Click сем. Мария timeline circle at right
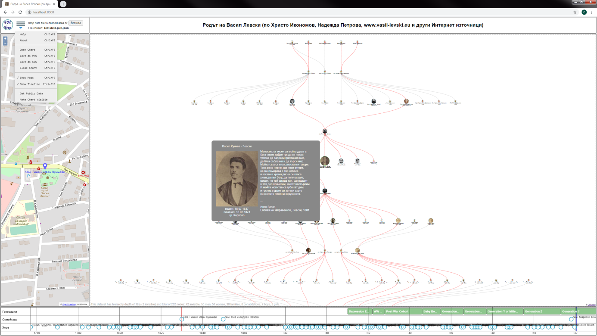The width and height of the screenshot is (597, 336). 571,319
